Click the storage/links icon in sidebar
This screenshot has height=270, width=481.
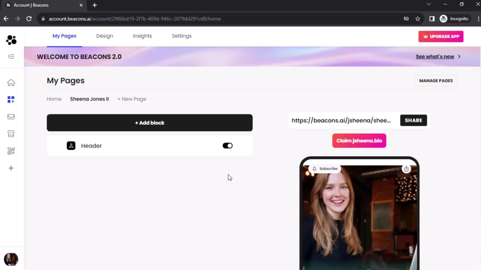point(11,133)
